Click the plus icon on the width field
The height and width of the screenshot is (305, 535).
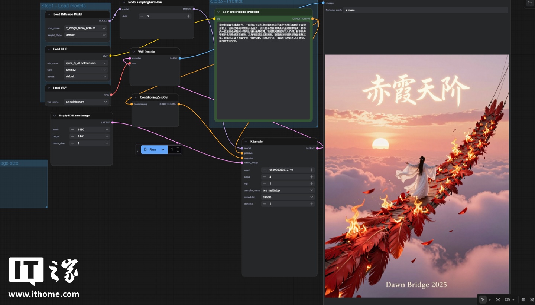point(107,130)
